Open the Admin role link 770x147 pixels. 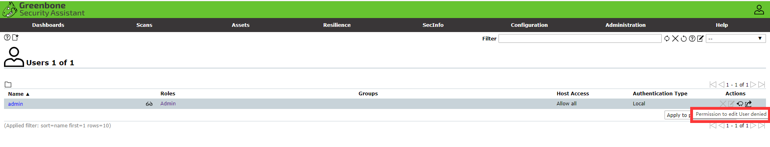click(168, 103)
